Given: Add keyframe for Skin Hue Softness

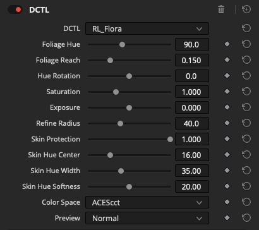Looking at the screenshot, I should (x=227, y=186).
